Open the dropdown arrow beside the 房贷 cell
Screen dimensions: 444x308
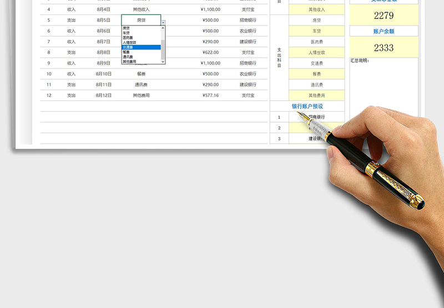tap(163, 23)
